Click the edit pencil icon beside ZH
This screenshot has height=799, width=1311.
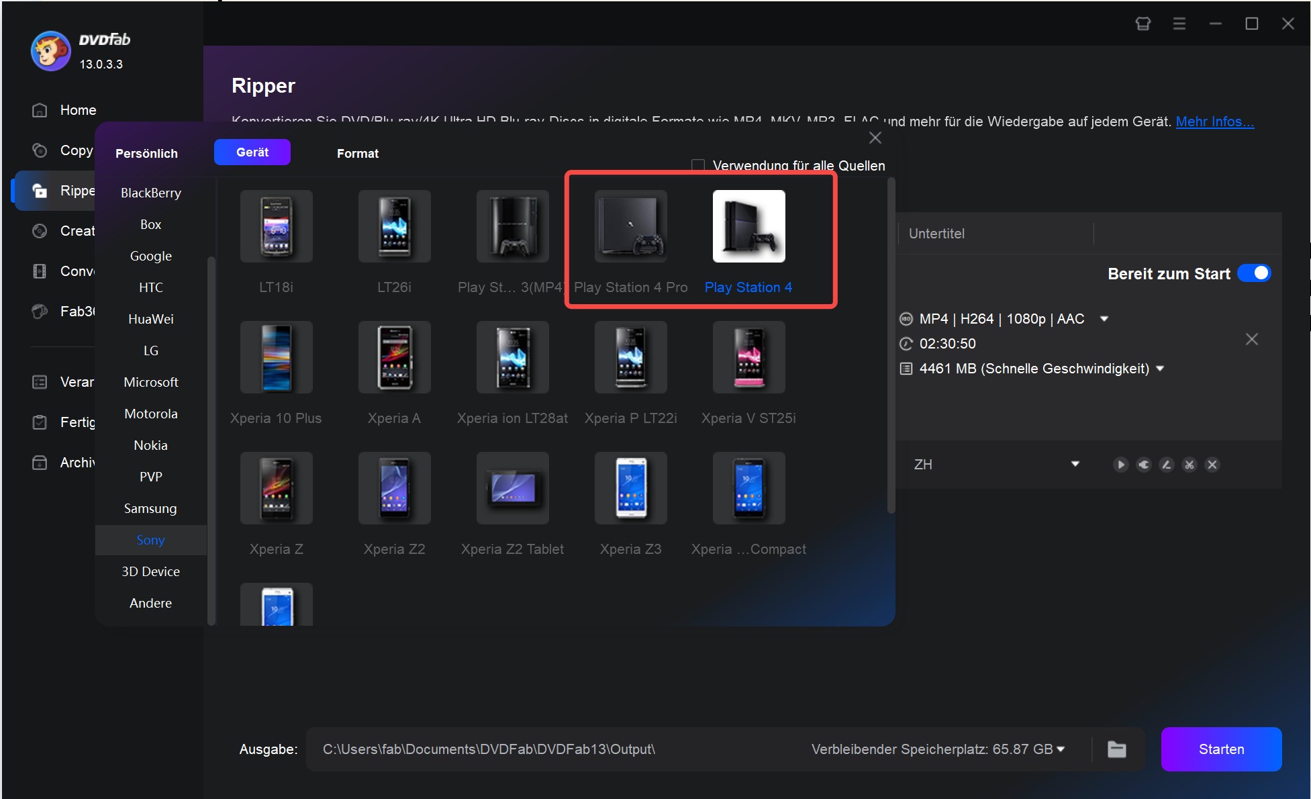1166,465
